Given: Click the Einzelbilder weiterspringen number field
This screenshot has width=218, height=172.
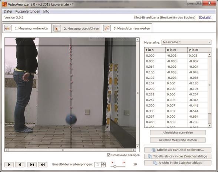Looking at the screenshot, I should (98, 165).
